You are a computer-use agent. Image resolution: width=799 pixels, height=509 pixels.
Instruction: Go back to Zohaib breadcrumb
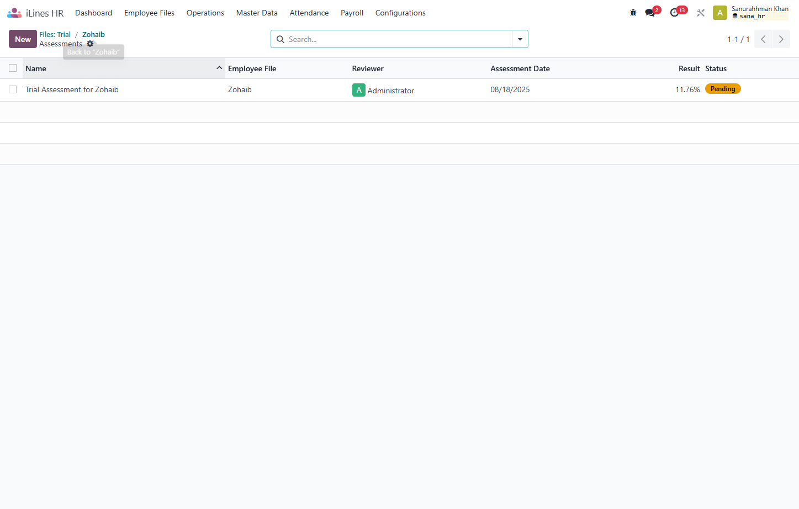click(x=93, y=34)
